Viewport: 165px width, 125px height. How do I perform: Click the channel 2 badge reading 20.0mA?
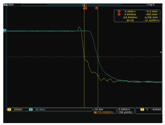tap(31, 110)
